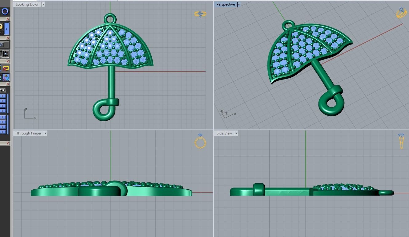Click the blue color swatch in sidebar
Screen dimensions: 409x237
[x=7, y=29]
